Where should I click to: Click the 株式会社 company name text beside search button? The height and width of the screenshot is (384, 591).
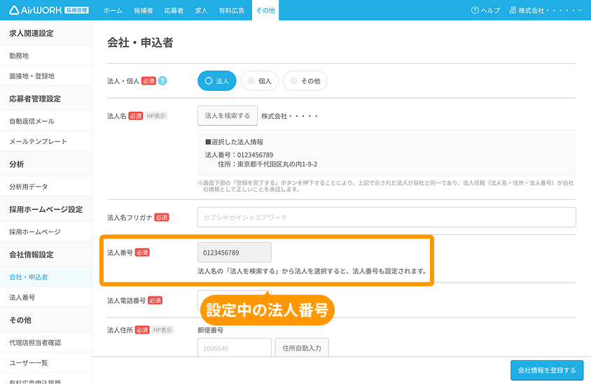(x=289, y=116)
